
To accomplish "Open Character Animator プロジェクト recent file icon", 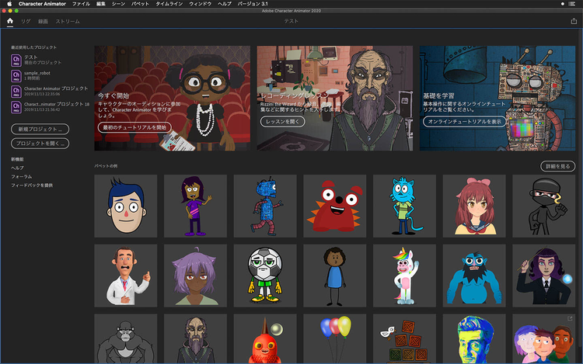I will tap(16, 91).
